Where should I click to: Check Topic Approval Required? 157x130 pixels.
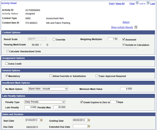pos(97,76)
